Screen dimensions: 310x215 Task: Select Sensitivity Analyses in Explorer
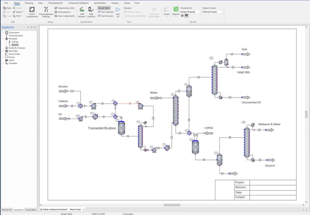17,48
